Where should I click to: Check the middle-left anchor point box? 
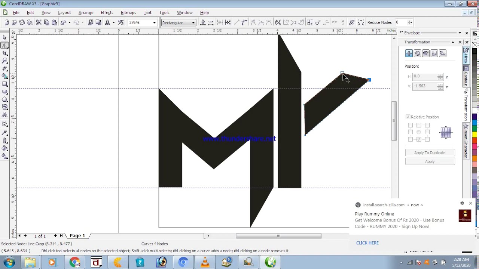(x=411, y=132)
